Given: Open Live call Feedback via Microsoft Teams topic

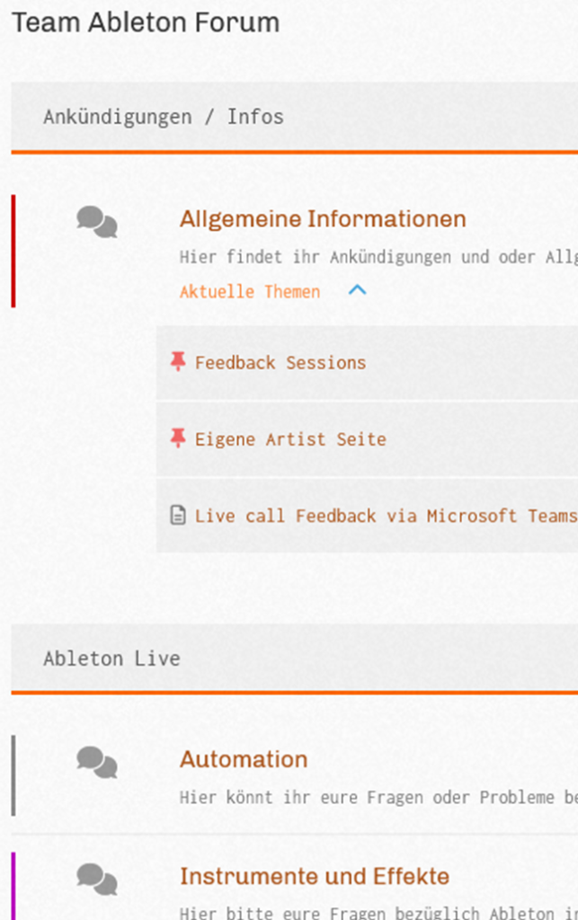Looking at the screenshot, I should point(386,516).
